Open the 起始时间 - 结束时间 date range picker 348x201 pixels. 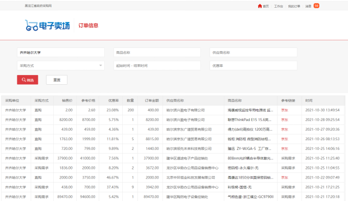pos(157,66)
